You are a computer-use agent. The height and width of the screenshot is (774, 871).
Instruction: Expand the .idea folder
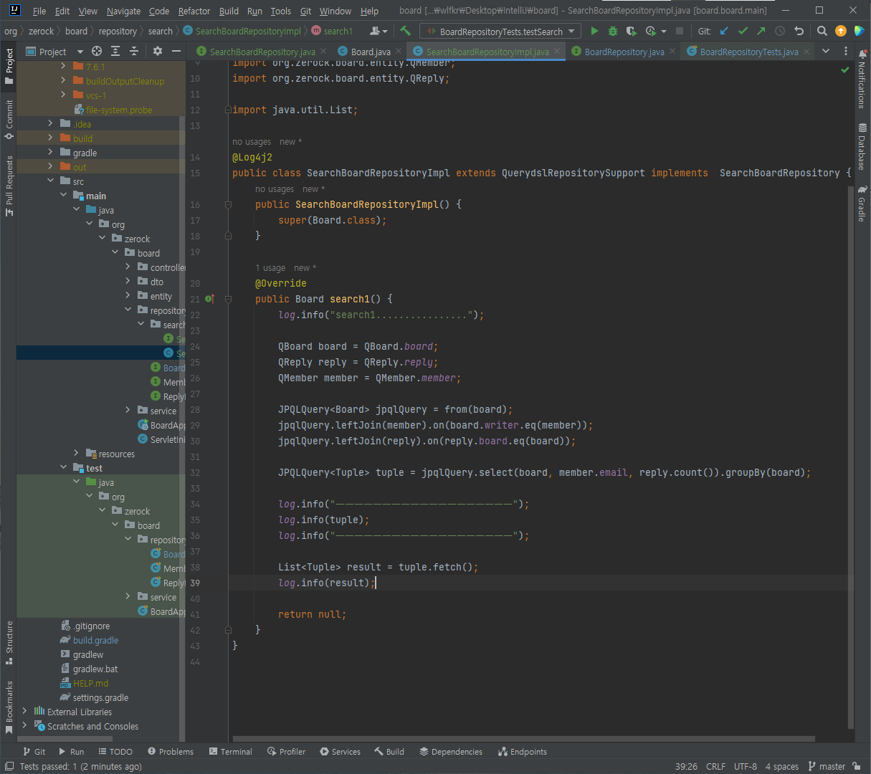pyautogui.click(x=50, y=124)
